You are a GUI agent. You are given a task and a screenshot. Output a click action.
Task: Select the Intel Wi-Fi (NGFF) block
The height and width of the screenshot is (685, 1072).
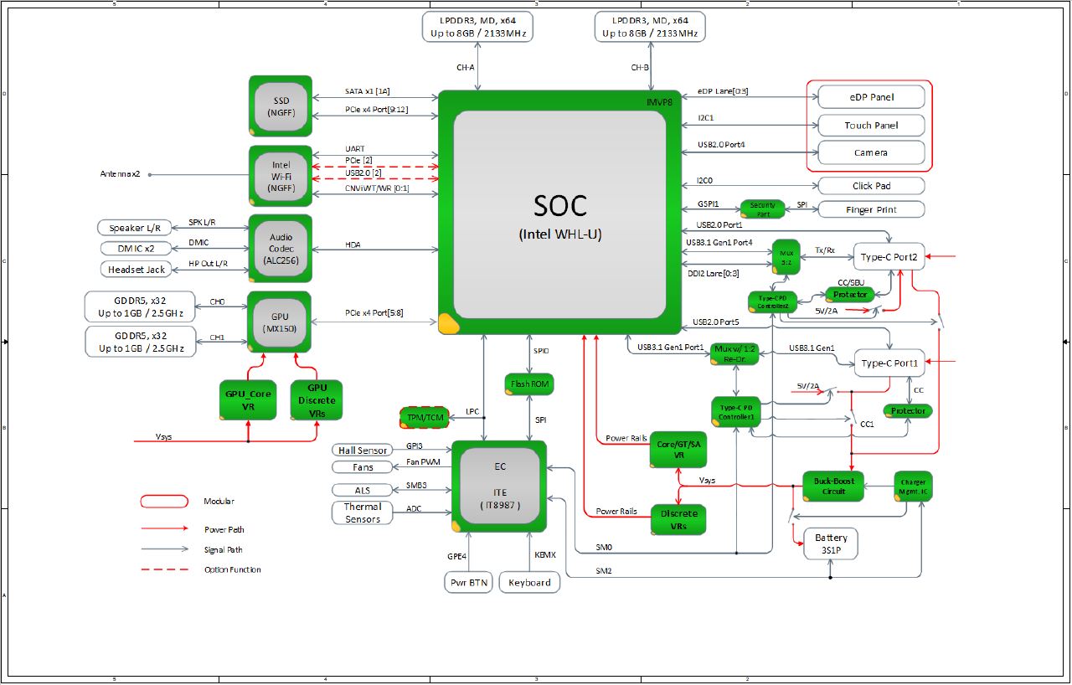click(281, 175)
